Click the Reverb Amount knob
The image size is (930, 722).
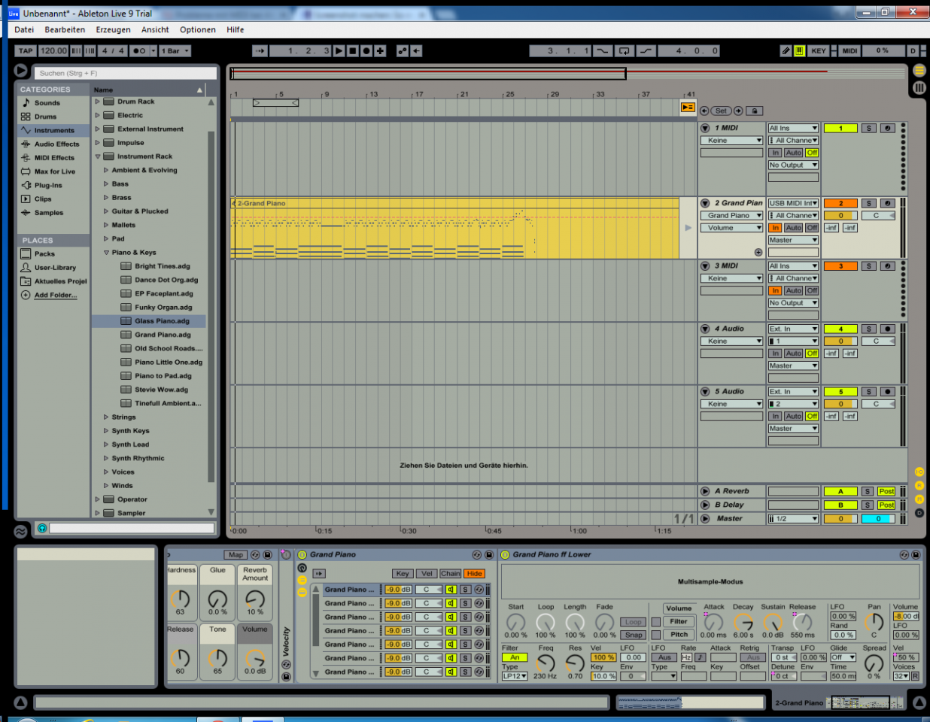(255, 599)
